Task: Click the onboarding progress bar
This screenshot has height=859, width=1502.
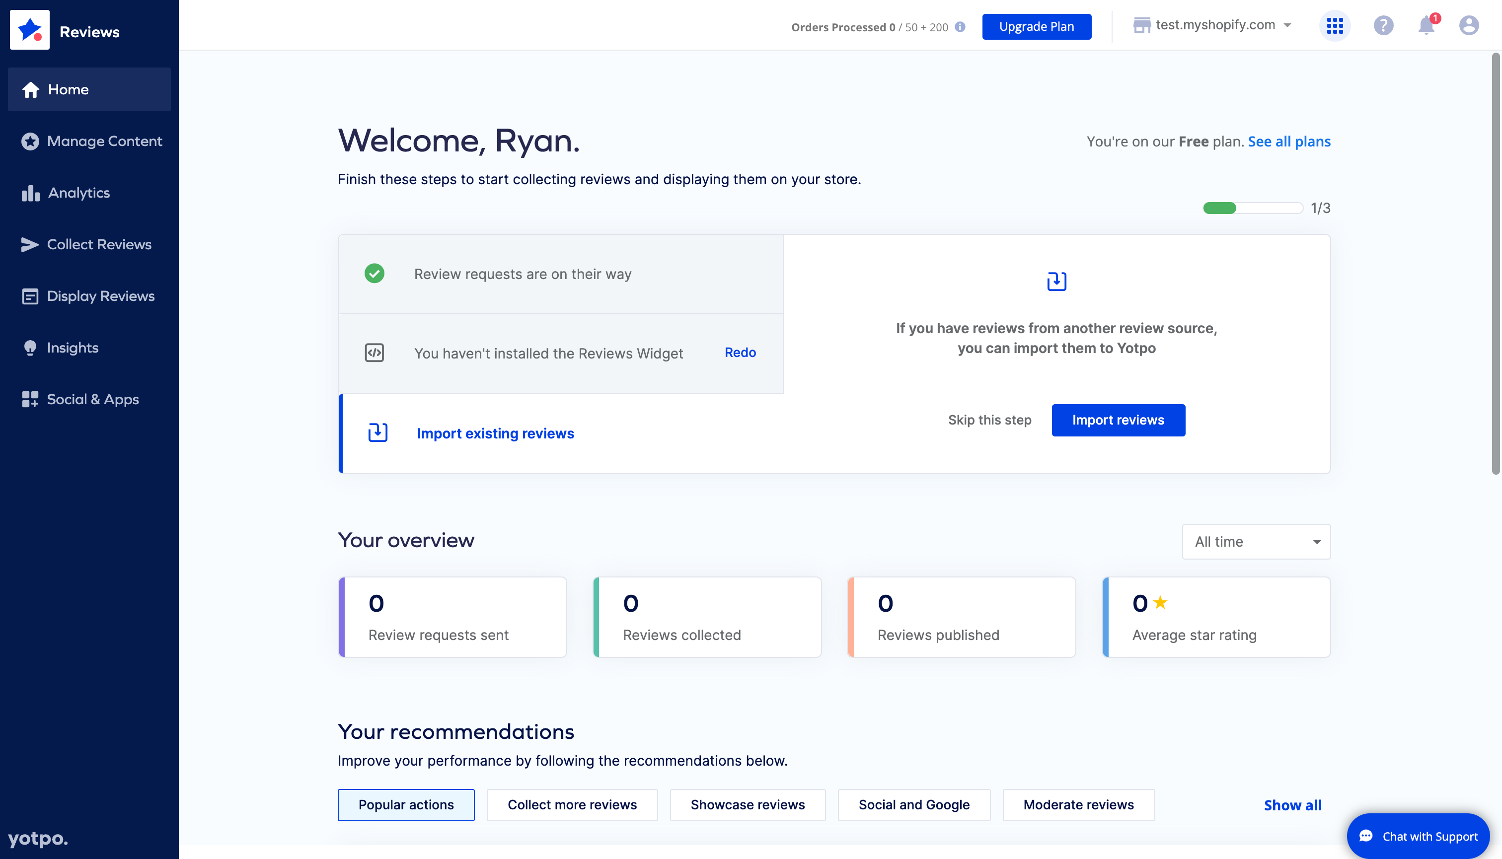Action: 1253,208
